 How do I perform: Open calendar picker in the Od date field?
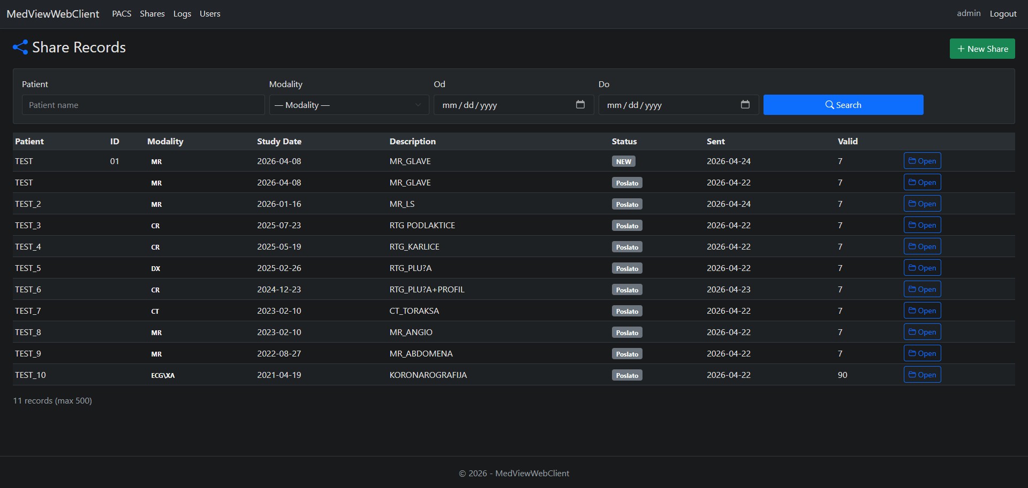[x=580, y=104]
